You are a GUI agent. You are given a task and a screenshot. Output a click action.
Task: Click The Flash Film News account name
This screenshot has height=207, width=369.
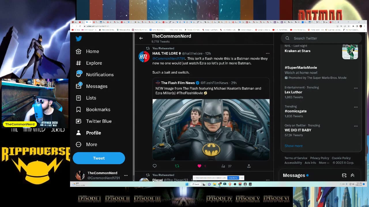click(x=178, y=83)
